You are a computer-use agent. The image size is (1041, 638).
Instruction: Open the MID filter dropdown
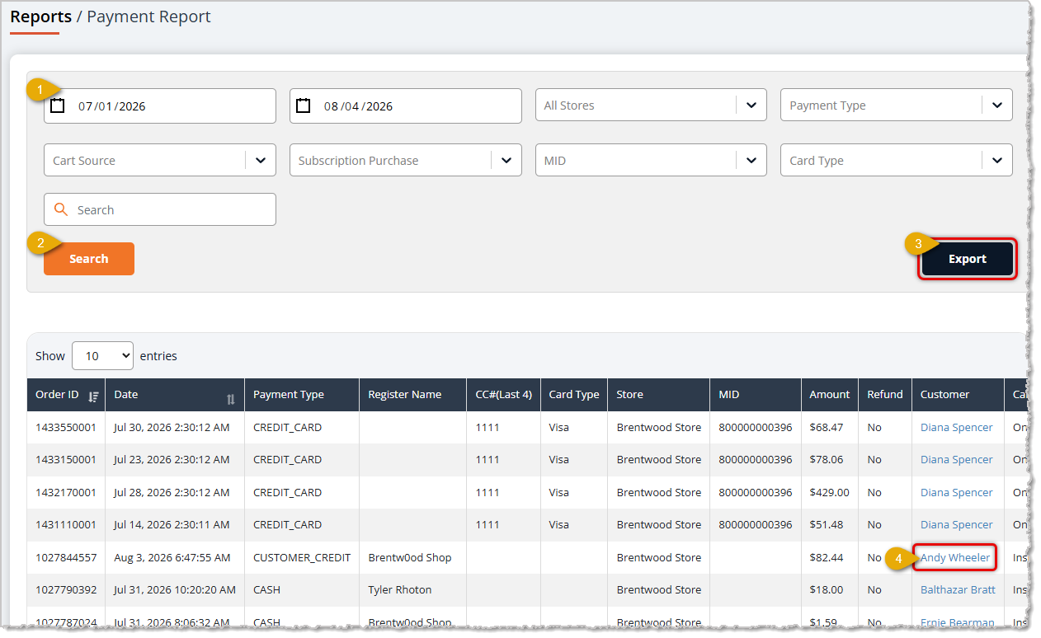tap(651, 160)
